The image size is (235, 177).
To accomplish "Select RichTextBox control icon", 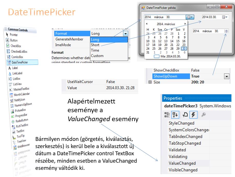I will click(x=14, y=127).
